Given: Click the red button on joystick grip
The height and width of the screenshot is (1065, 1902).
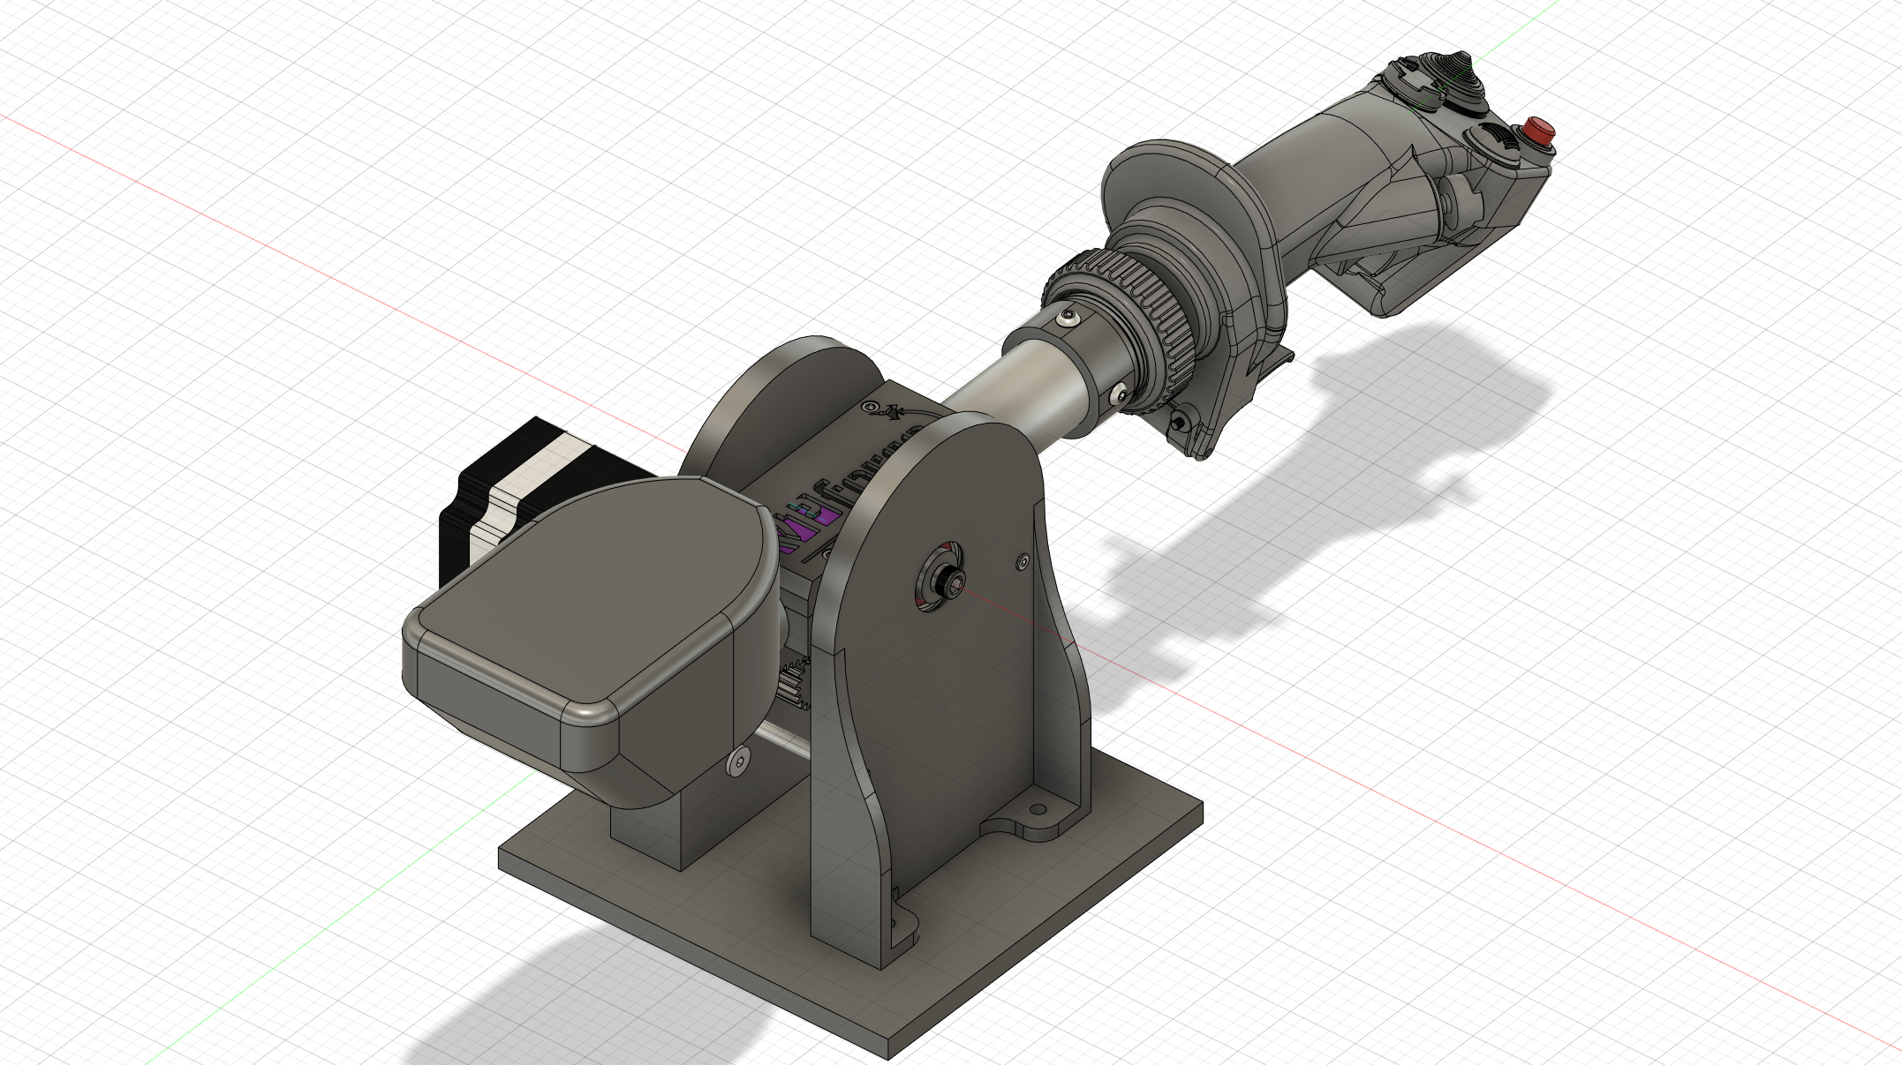Looking at the screenshot, I should tap(1539, 131).
